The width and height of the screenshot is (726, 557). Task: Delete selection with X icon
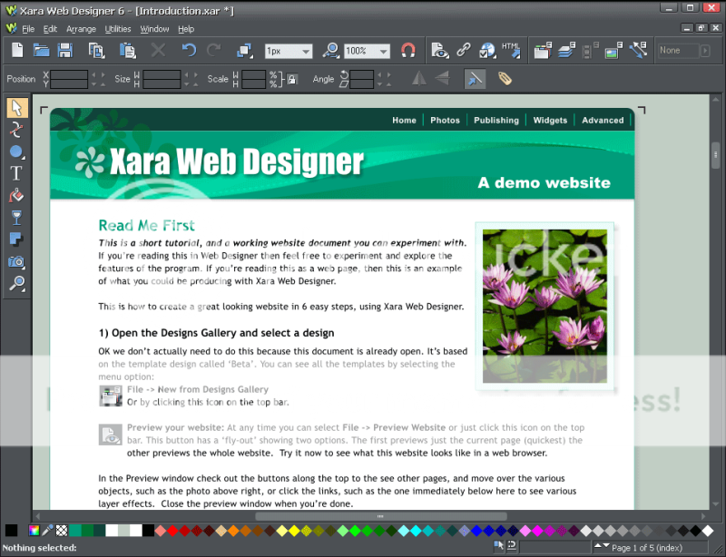pos(158,50)
